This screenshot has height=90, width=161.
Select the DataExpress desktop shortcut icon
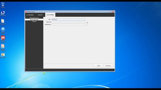(x=3, y=55)
